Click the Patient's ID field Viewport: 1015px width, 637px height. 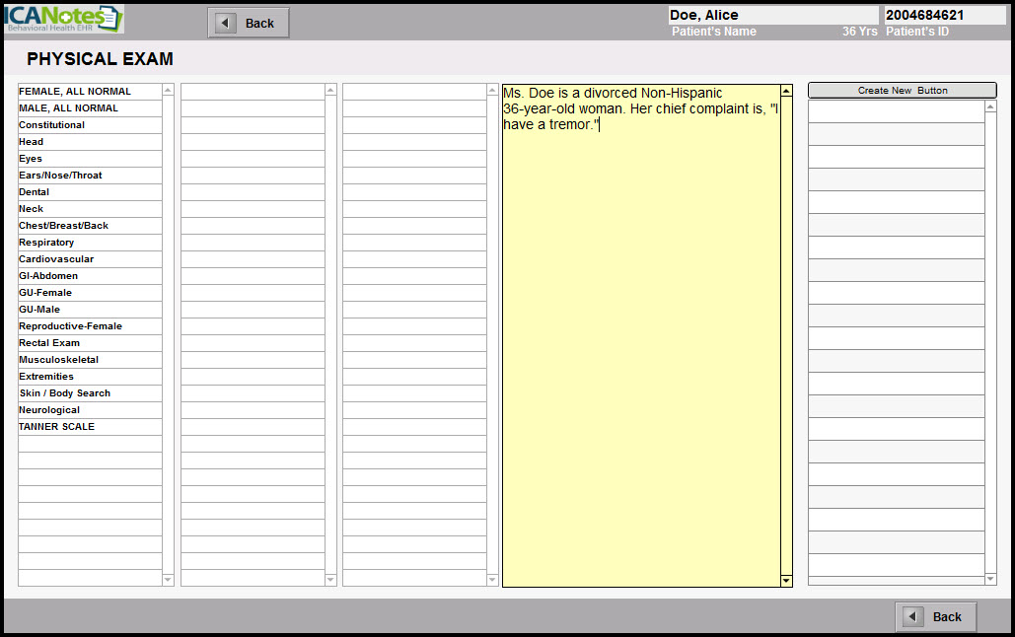[x=944, y=16]
